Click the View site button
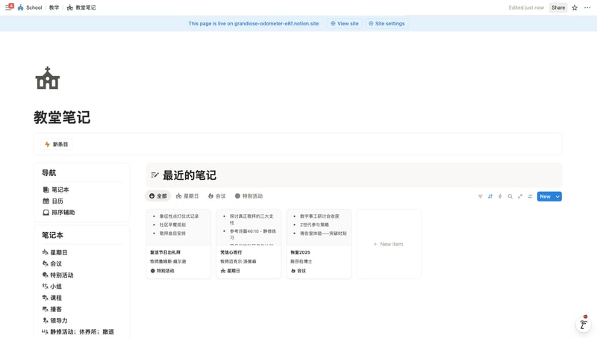Screen dimensions: 597x338 click(x=345, y=24)
